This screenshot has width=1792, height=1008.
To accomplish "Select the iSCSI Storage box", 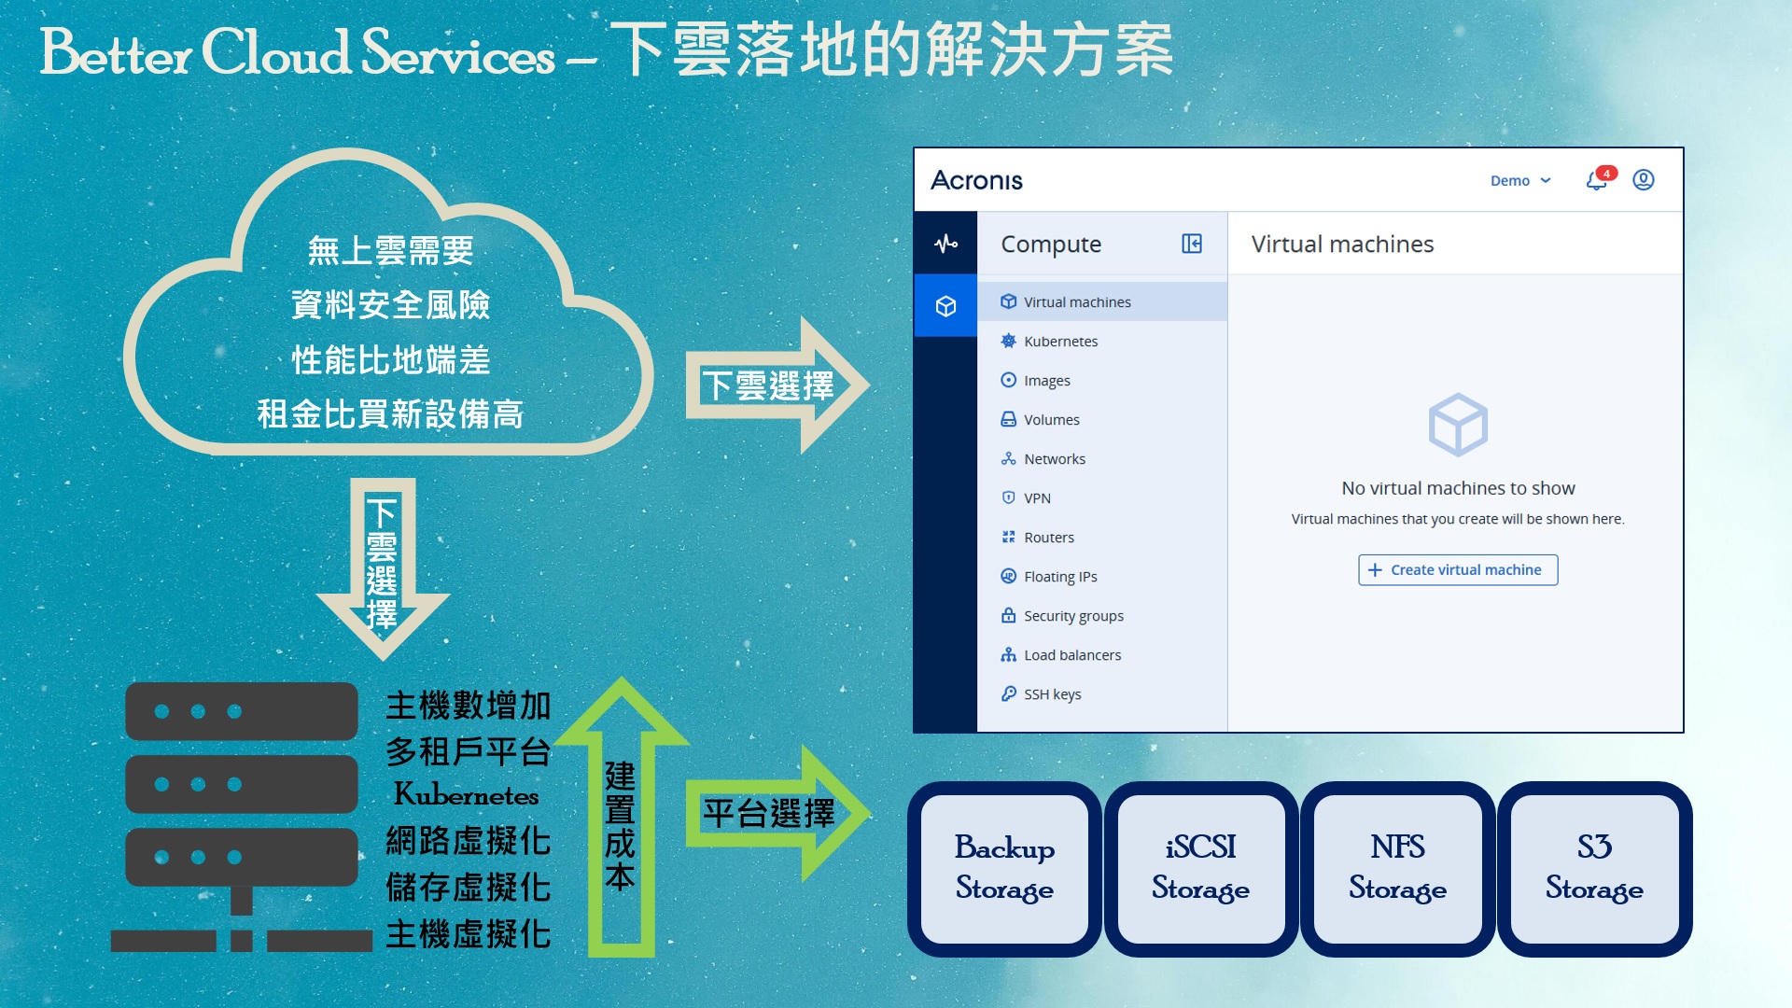I will coord(1200,868).
